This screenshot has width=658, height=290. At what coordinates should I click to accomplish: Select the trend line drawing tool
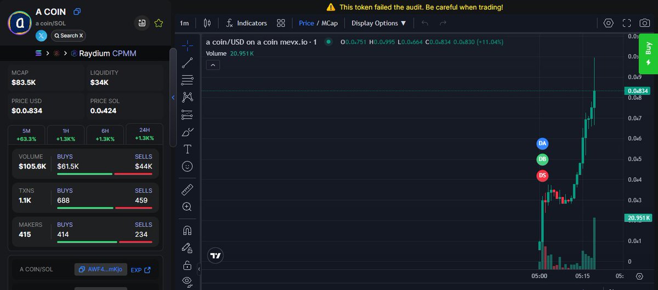(187, 62)
